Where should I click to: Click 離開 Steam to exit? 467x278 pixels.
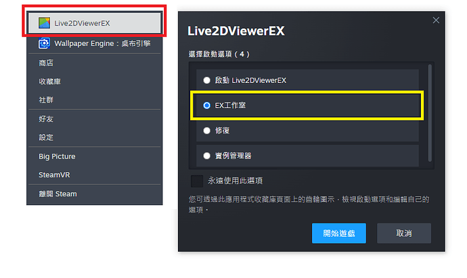click(58, 194)
